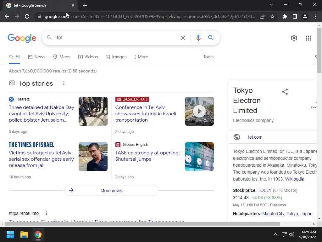Share this page from address bar

tap(262, 16)
